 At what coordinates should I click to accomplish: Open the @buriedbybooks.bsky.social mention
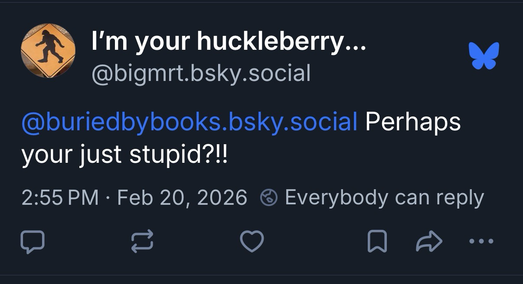coord(189,122)
